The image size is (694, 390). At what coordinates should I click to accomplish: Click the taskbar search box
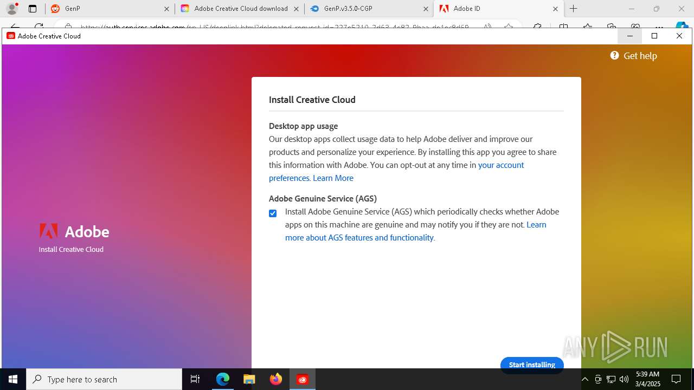click(104, 379)
